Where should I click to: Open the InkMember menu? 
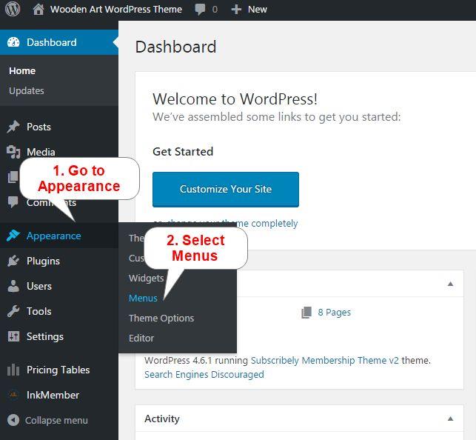[x=53, y=395]
